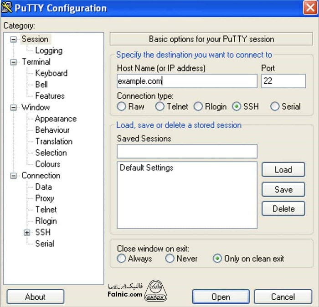
Task: Click the Host Name input field
Action: [x=187, y=81]
